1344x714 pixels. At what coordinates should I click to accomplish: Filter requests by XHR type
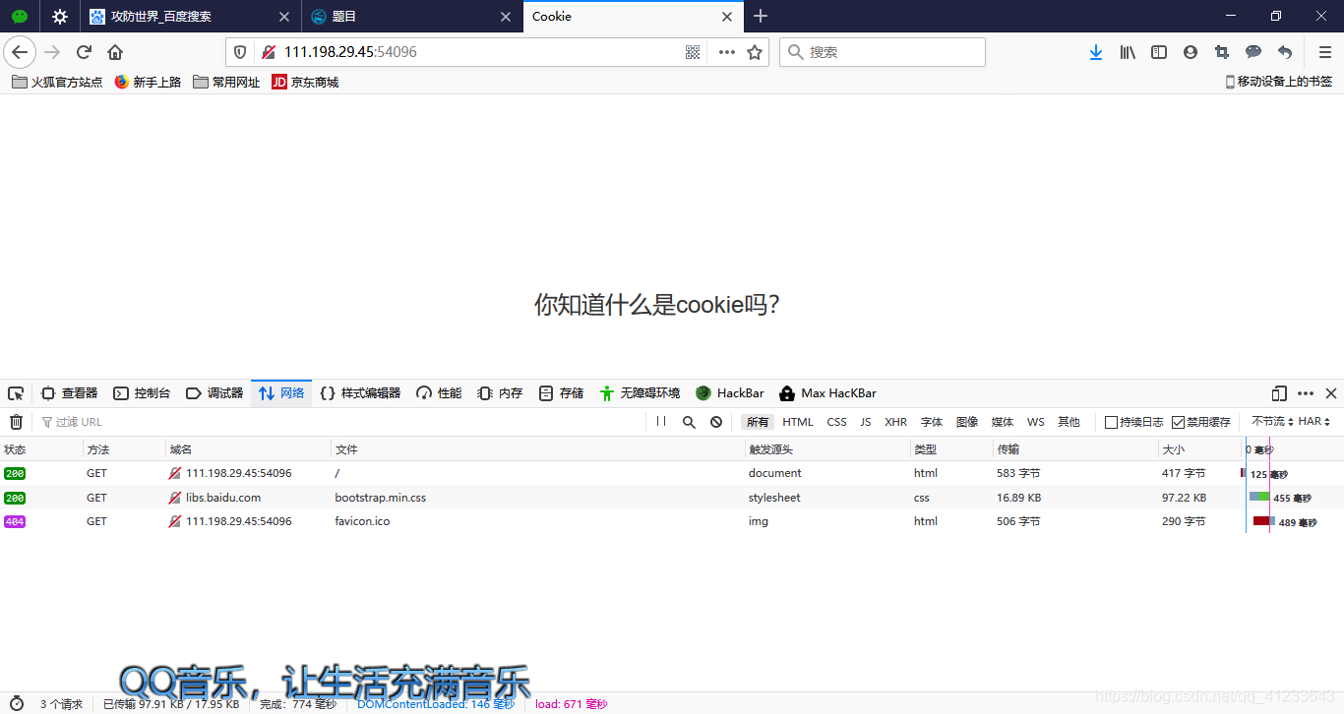(x=896, y=422)
